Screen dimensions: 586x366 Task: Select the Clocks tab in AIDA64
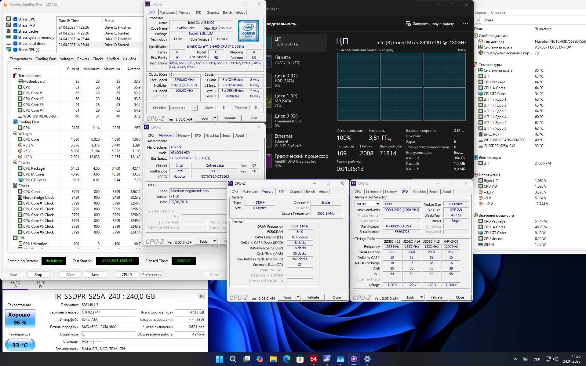tap(98, 59)
